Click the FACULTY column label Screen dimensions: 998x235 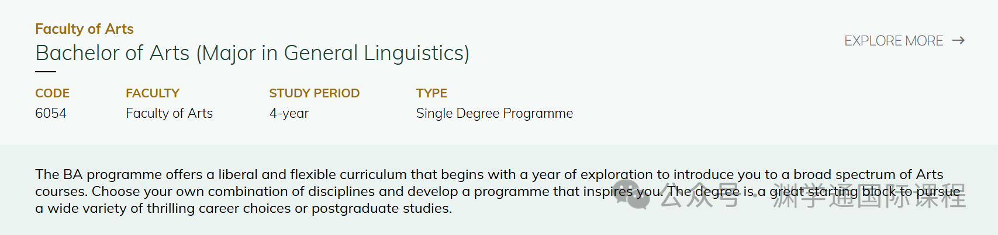(x=153, y=93)
